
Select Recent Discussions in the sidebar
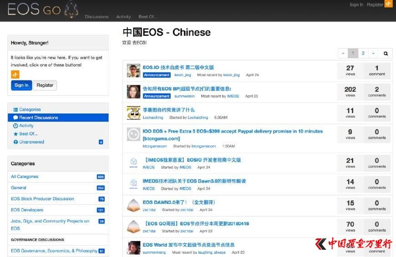58,118
